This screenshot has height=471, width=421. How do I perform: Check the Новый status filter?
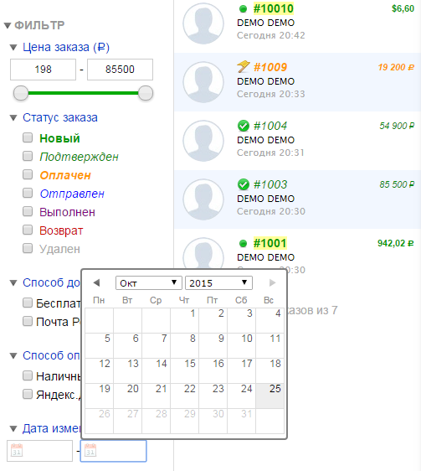click(28, 138)
